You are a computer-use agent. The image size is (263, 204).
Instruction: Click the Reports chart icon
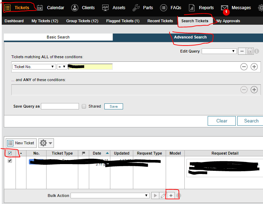click(192, 8)
